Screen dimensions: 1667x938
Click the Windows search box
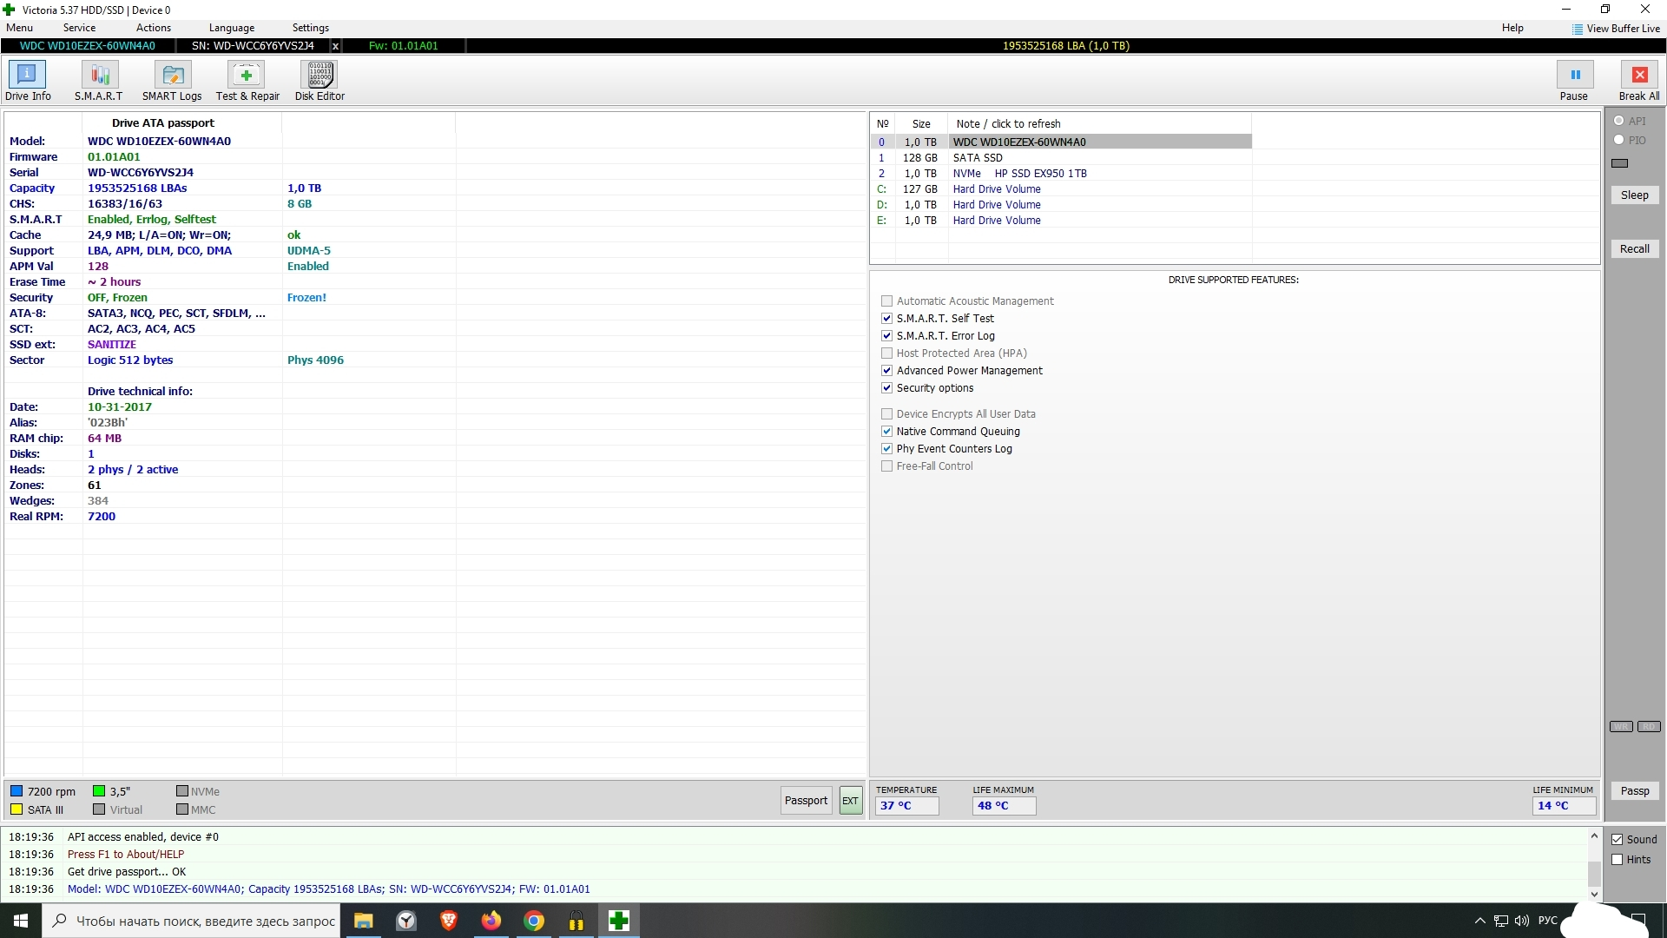click(x=190, y=921)
